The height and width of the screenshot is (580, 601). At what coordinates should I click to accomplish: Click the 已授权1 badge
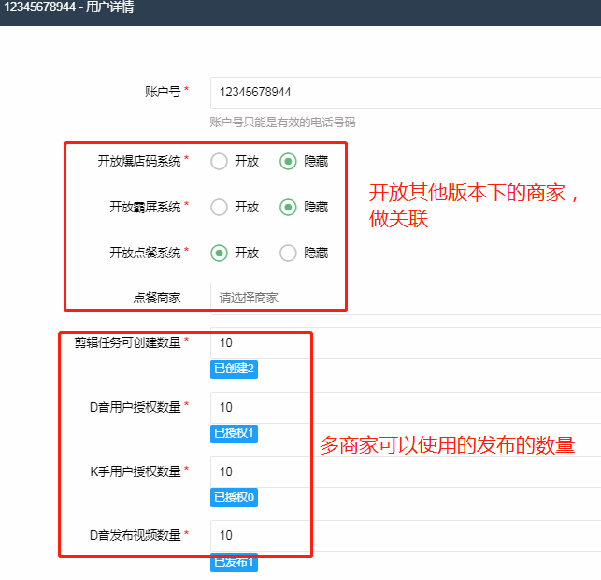tap(234, 433)
